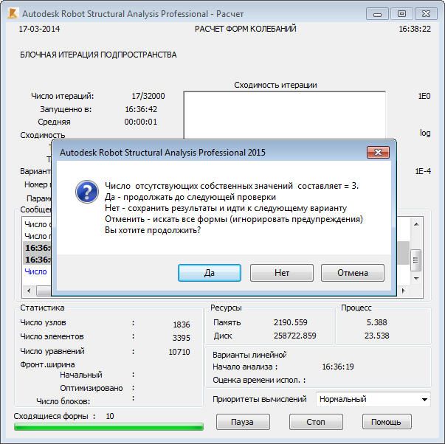Click the message list scroll right arrow
Screen dimensions: 445x444
click(403, 291)
